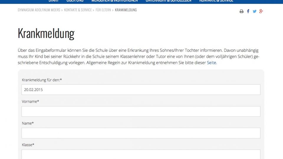Navigate to the FÜR ELTERN breadcrumb
Image resolution: width=283 pixels, height=159 pixels.
[x=103, y=10]
